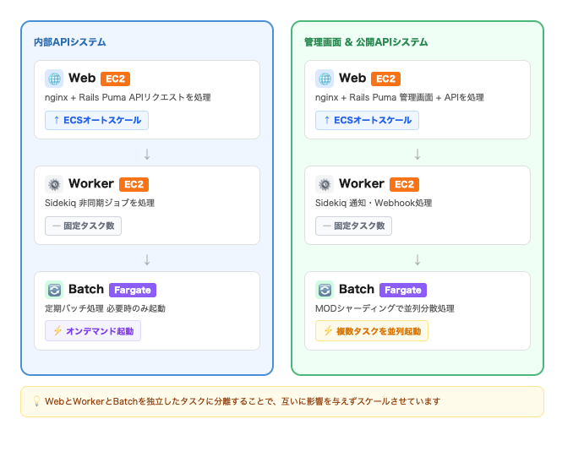This screenshot has height=457, width=584.
Task: Click the gear icon beside Sidekiq 通知 Worker
Action: tap(325, 184)
